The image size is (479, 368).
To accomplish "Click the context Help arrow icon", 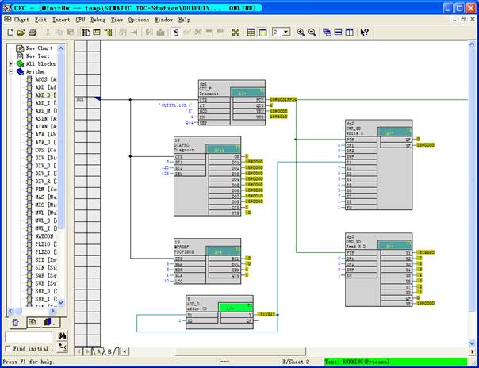I will [364, 33].
